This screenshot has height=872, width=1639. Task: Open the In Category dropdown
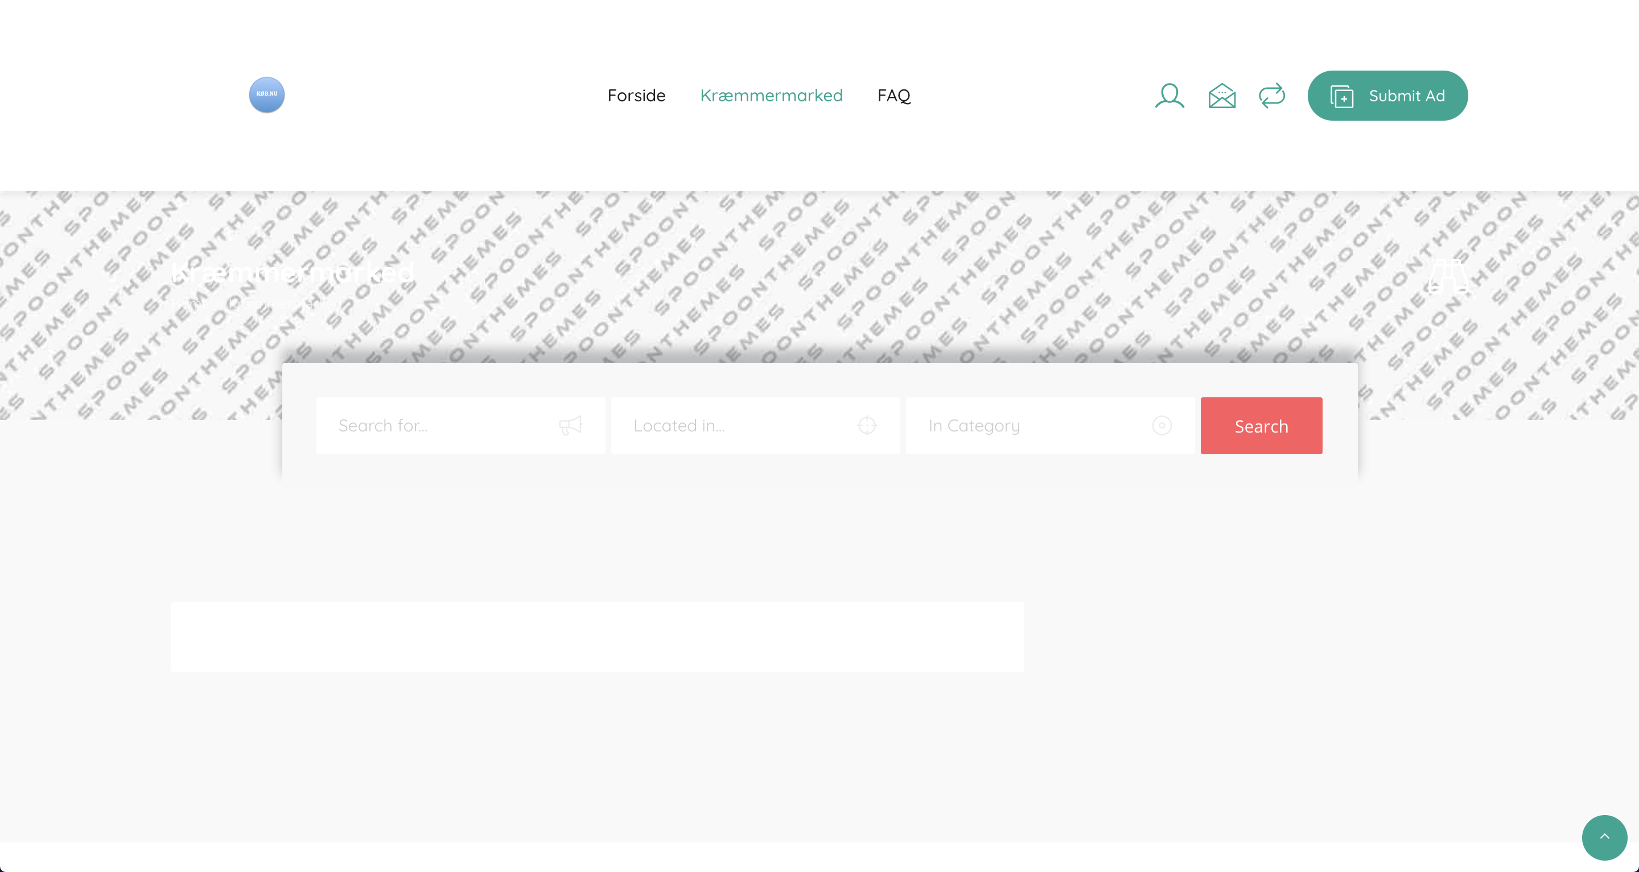[1037, 425]
